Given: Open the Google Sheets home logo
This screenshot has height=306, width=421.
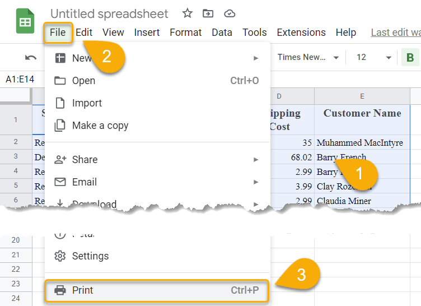Looking at the screenshot, I should 25,21.
